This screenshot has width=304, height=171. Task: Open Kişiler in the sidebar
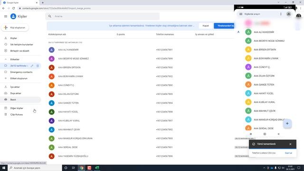[x=14, y=38]
